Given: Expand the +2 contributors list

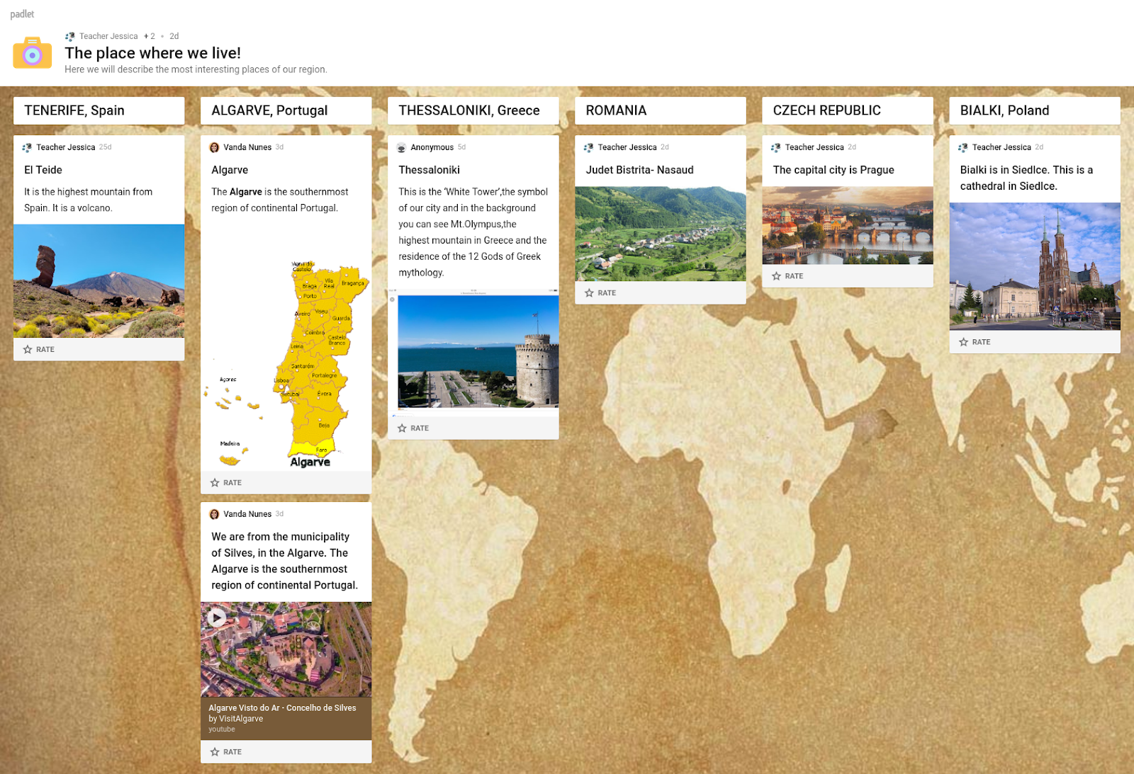Looking at the screenshot, I should [x=150, y=35].
